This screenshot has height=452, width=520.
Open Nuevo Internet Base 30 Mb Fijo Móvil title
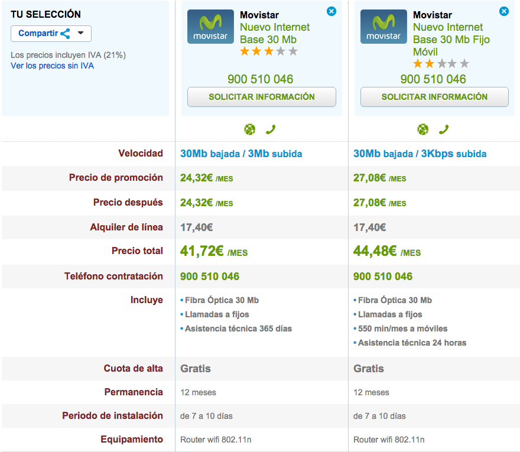[x=451, y=40]
